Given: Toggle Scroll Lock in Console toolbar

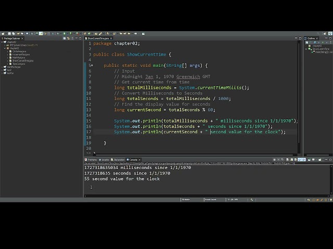Looking at the screenshot, I should click(x=292, y=160).
